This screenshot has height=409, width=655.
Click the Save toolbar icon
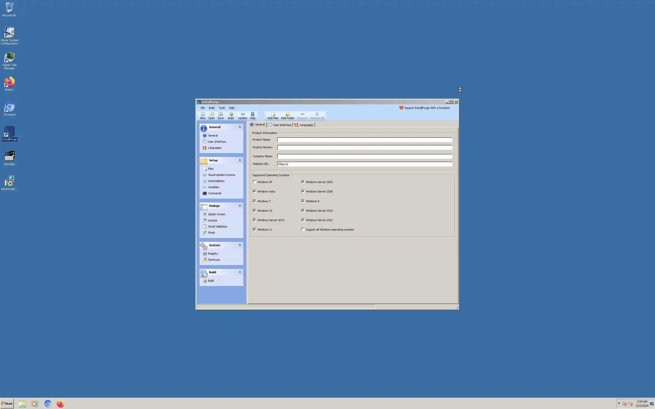click(x=221, y=116)
